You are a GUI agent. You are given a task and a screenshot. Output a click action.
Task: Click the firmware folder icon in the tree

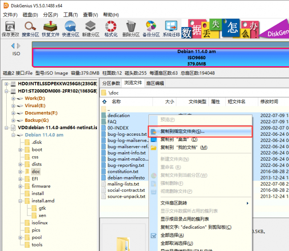click(x=27, y=186)
